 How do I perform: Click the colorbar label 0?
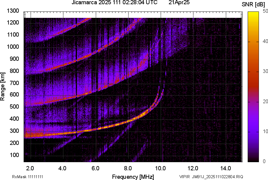point(264,161)
